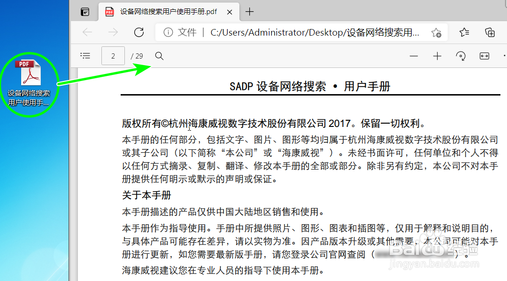The width and height of the screenshot is (507, 281).
Task: Click the page number field
Action: point(113,56)
